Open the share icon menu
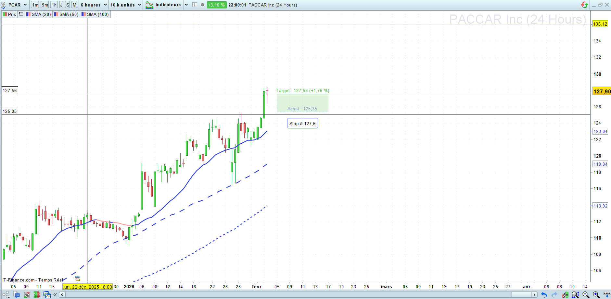This screenshot has height=299, width=611. [x=6, y=295]
